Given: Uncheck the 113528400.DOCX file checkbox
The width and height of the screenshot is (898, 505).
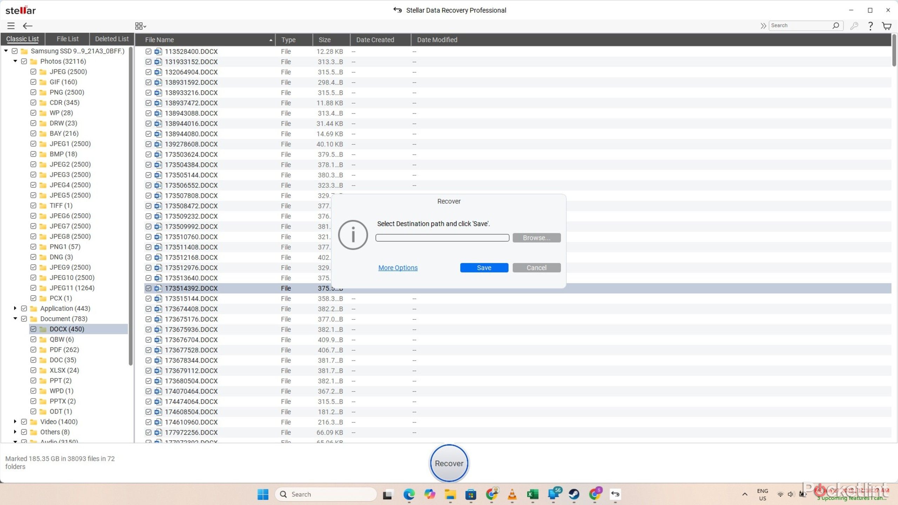Looking at the screenshot, I should pos(148,52).
